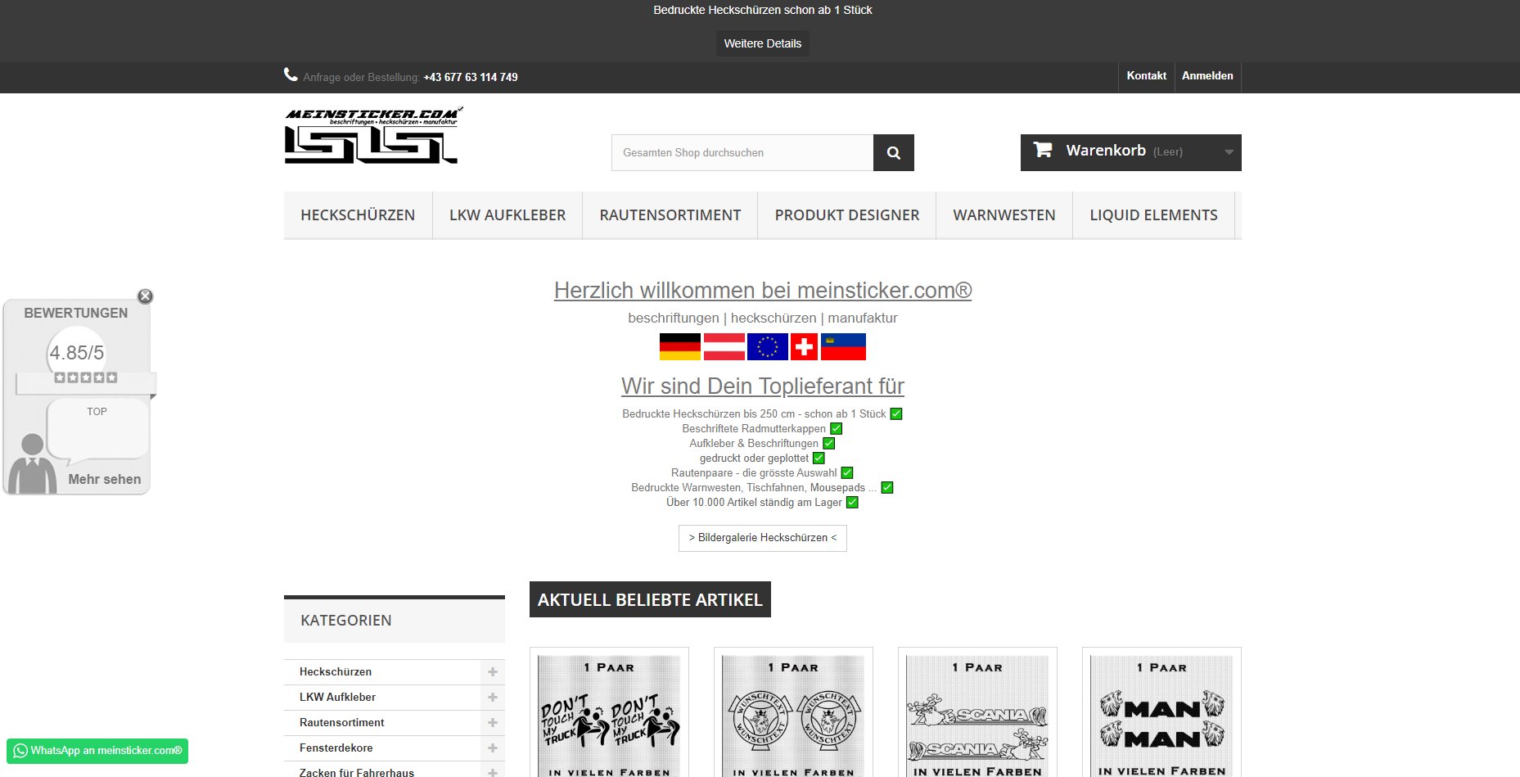
Task: Click the phone icon in top bar
Action: coord(291,75)
